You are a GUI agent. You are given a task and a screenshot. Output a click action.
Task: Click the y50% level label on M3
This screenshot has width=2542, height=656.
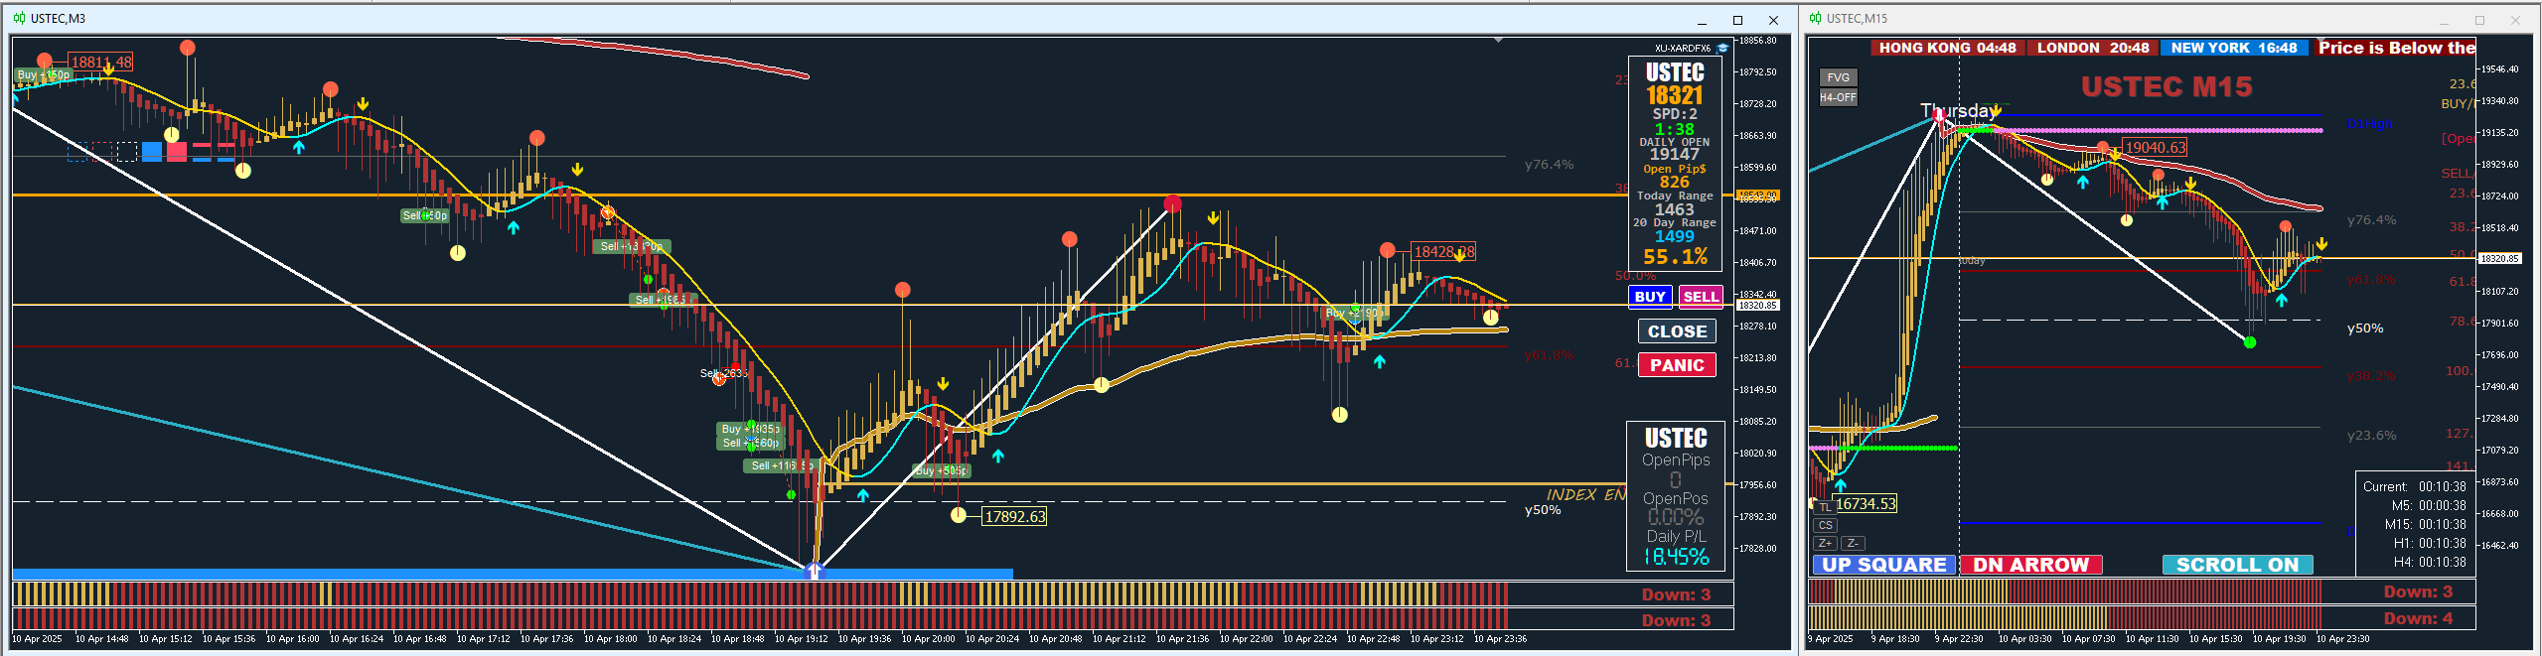(1543, 510)
